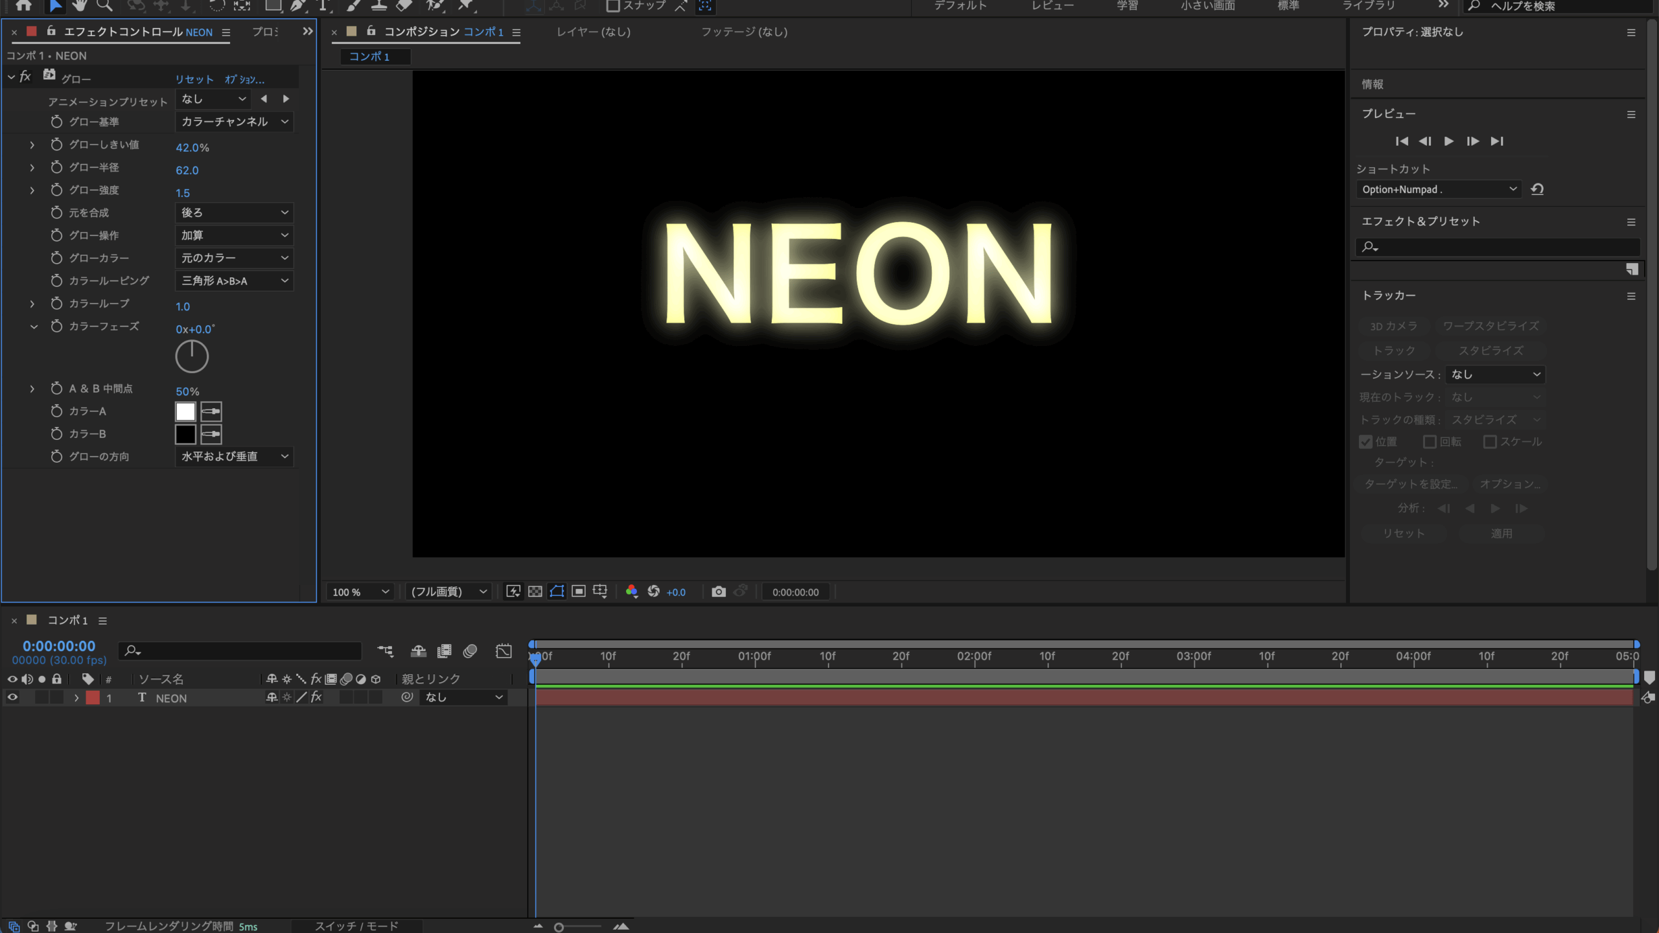Screen dimensions: 1659x933
Task: Switch to the Layer (レイヤー) viewer tab
Action: (593, 32)
